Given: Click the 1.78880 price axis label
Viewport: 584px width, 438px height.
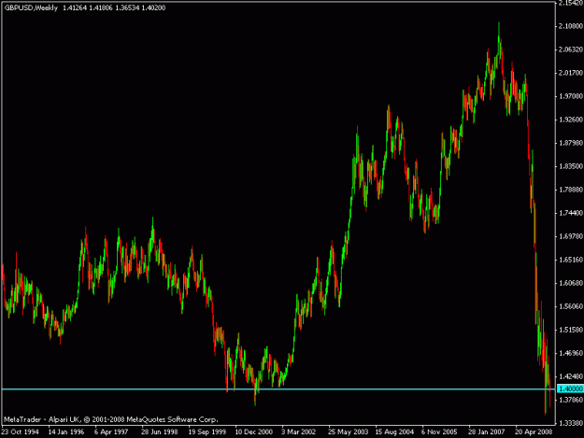Looking at the screenshot, I should coord(571,190).
